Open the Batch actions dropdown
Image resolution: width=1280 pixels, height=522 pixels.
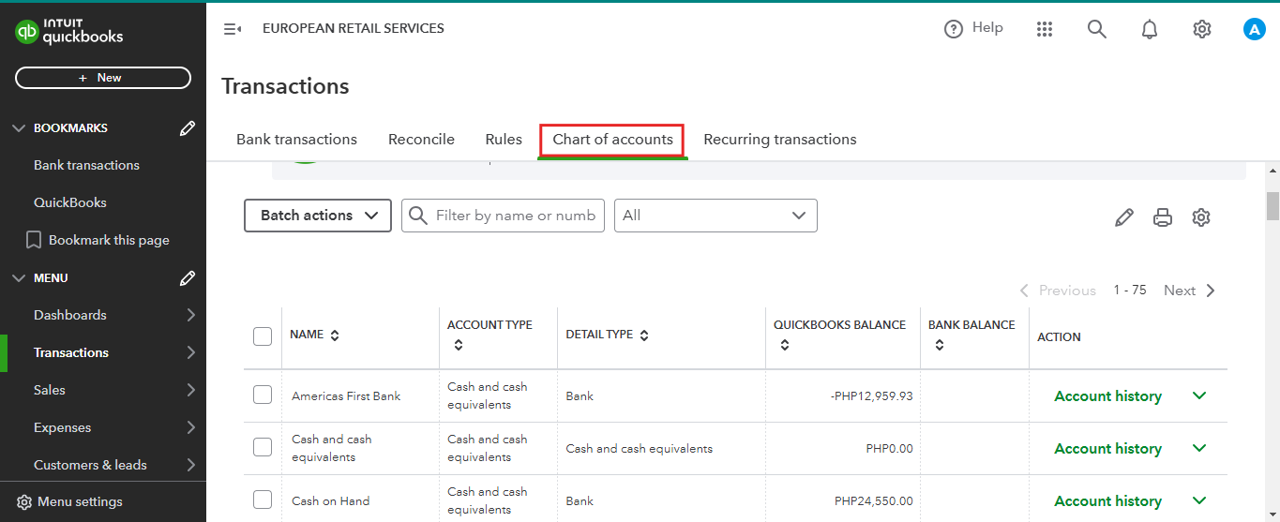[318, 216]
